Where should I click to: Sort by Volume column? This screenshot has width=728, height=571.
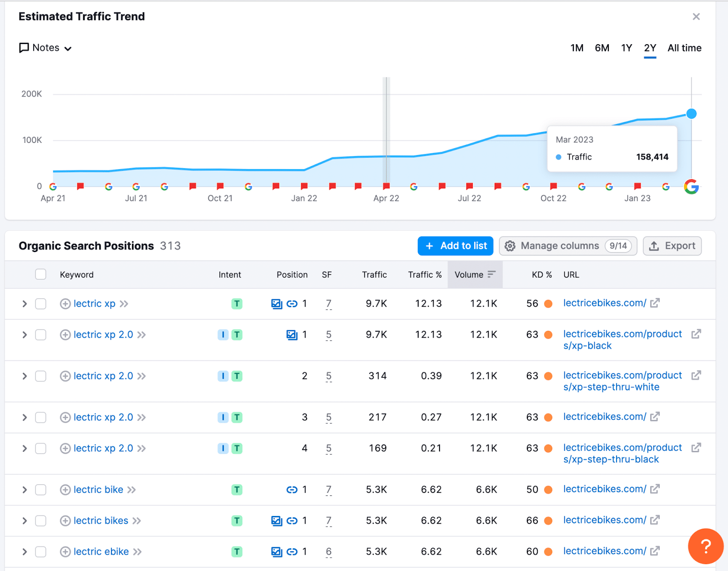pos(475,274)
